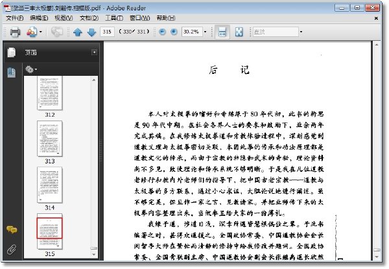Viewport: 389px width, 269px height.
Task: Click the zoom out minus button
Action: [162, 32]
